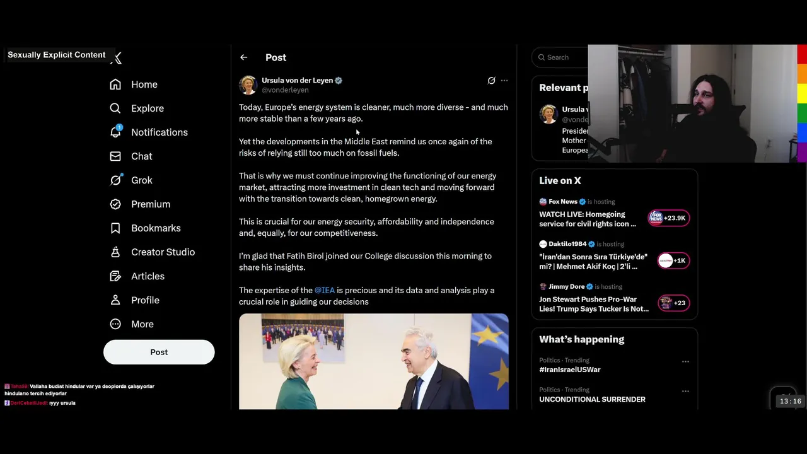Image resolution: width=807 pixels, height=454 pixels.
Task: Click the X logo at top of sidebar
Action: (117, 58)
